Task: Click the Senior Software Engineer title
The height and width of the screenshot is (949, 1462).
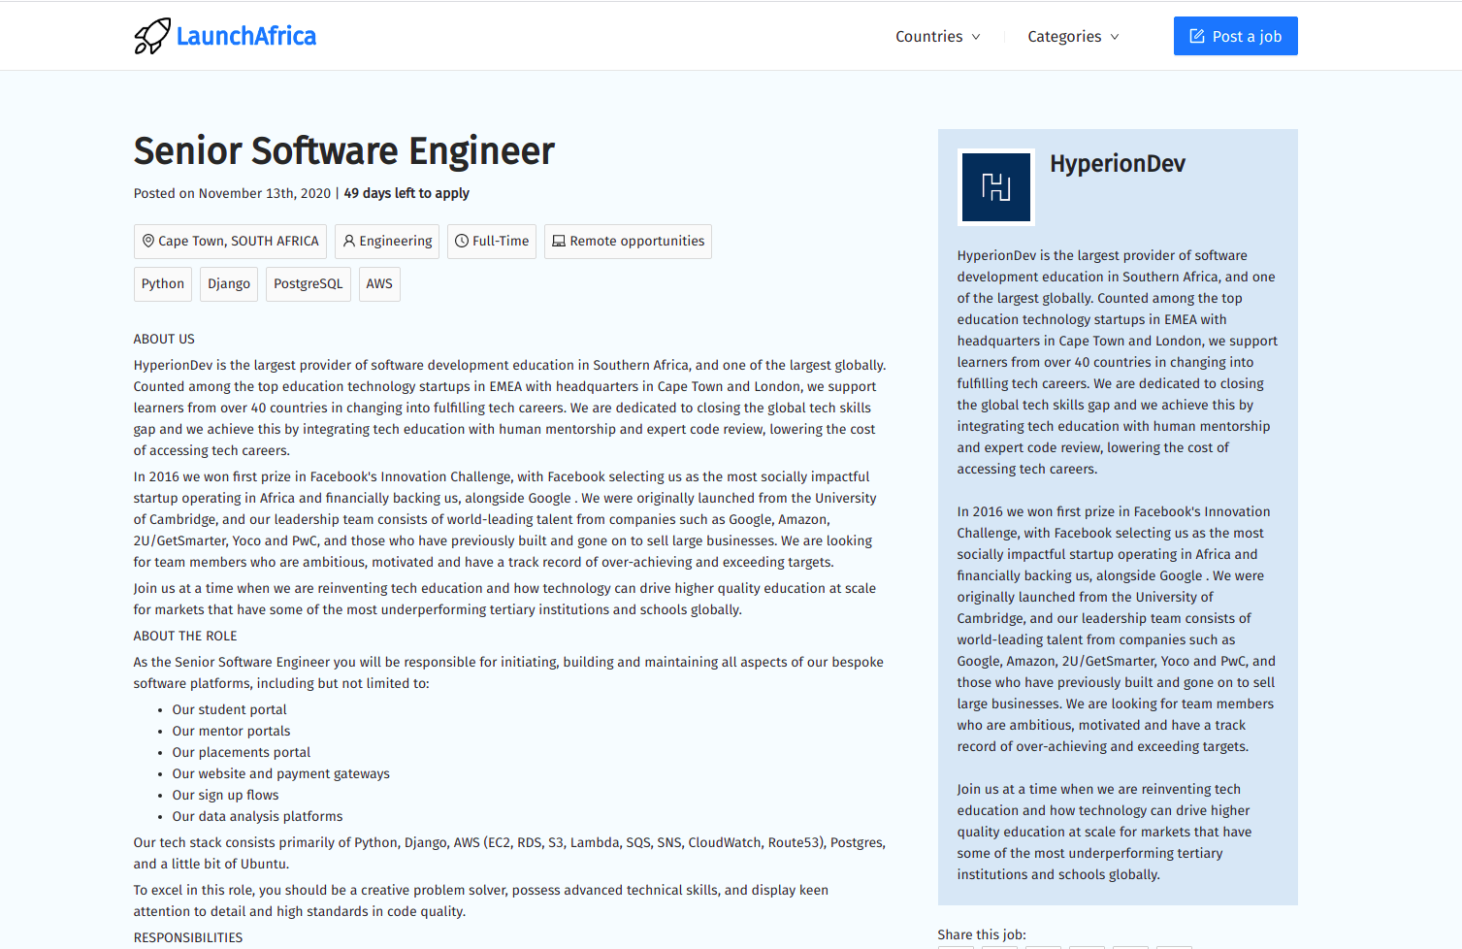Action: pyautogui.click(x=344, y=151)
